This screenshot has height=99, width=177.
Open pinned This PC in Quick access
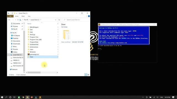click(x=15, y=29)
